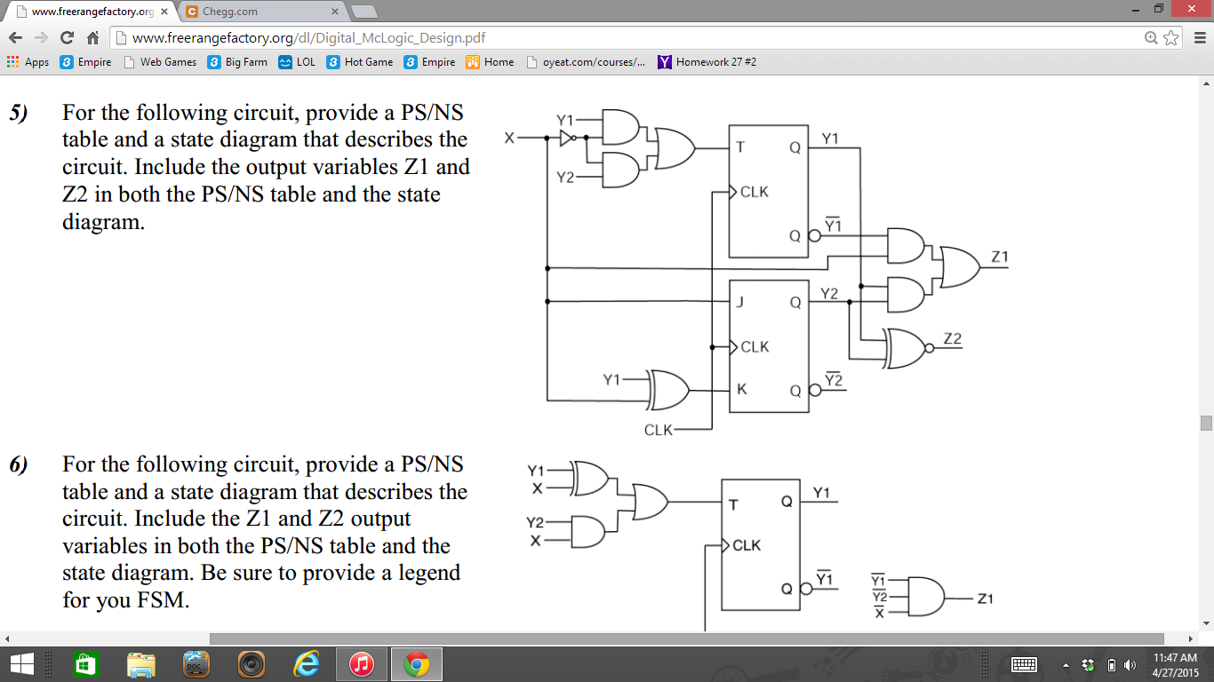This screenshot has width=1214, height=682.
Task: Click the browser Home icon
Action: (x=93, y=37)
